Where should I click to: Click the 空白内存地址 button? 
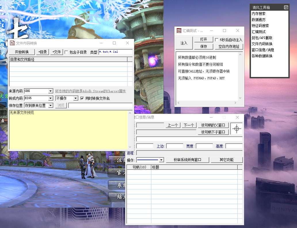click(x=229, y=46)
